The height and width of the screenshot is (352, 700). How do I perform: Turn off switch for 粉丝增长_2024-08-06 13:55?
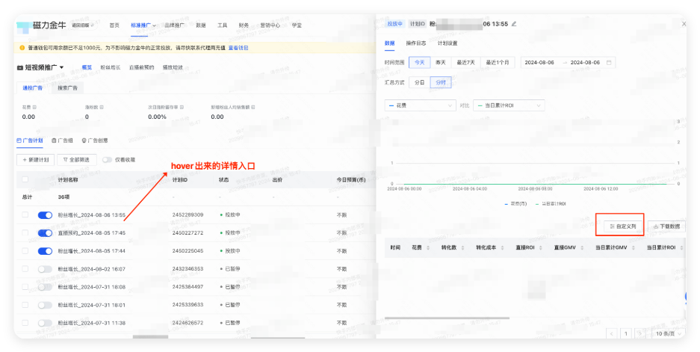(45, 215)
